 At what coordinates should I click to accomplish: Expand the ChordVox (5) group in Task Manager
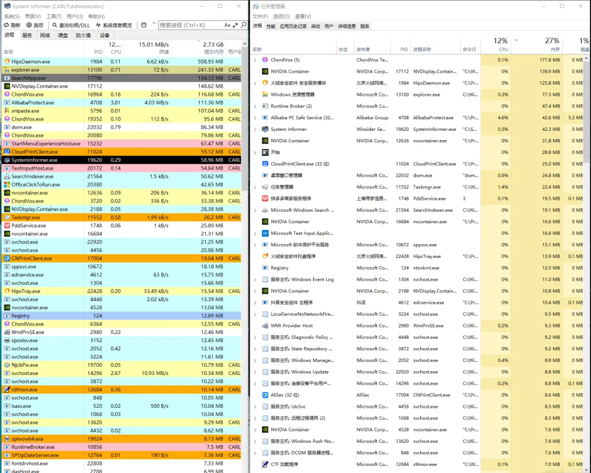[x=255, y=60]
